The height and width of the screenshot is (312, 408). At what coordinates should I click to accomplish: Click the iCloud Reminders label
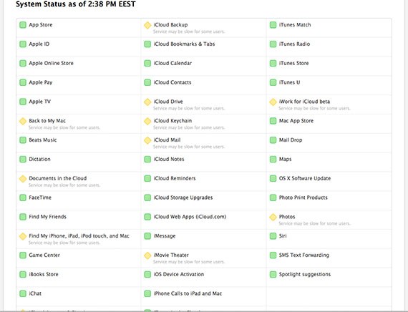pyautogui.click(x=175, y=178)
